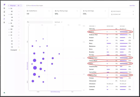
Task: Select the Causeway Bay room row
Action: [x=110, y=67]
